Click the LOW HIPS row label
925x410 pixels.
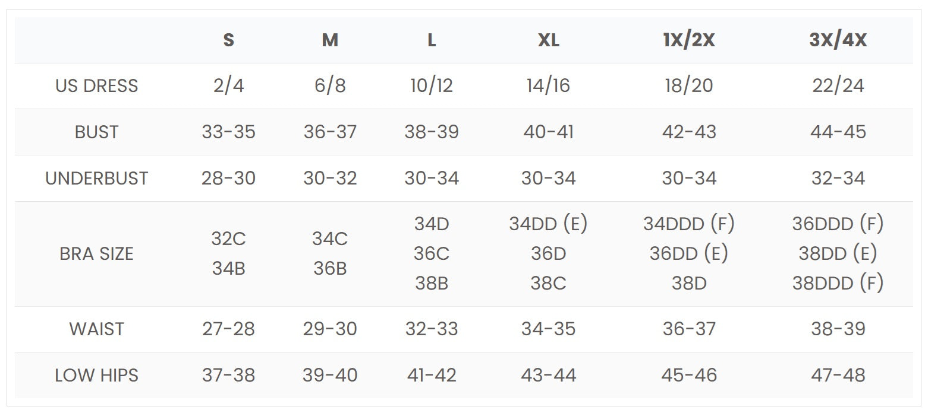96,376
